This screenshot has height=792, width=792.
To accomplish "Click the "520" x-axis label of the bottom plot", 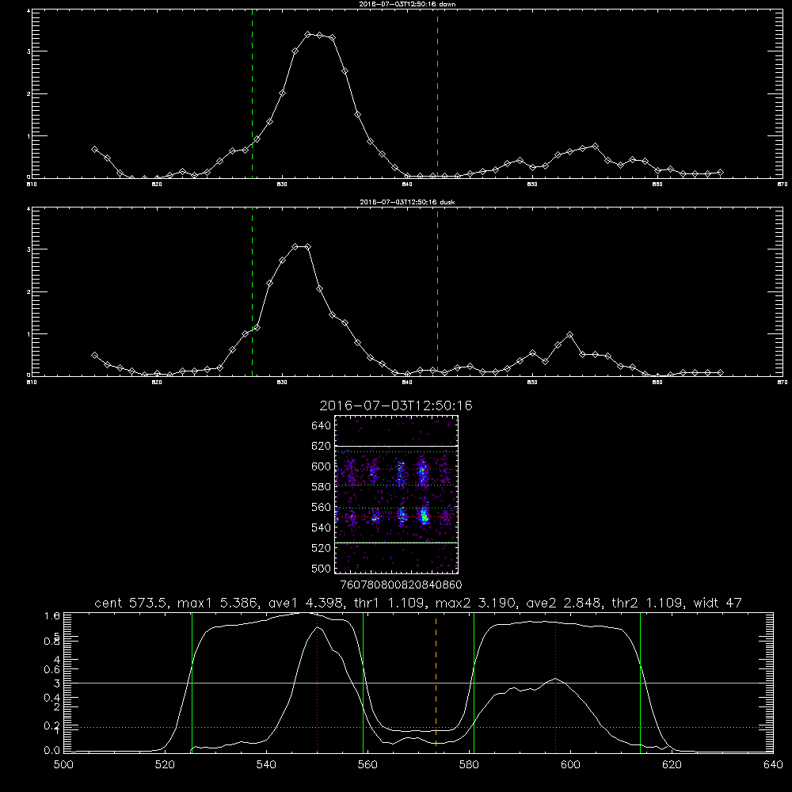I will pos(165,765).
